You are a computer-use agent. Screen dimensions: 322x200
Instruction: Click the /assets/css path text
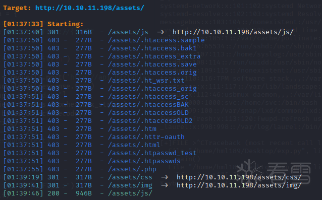(130, 177)
